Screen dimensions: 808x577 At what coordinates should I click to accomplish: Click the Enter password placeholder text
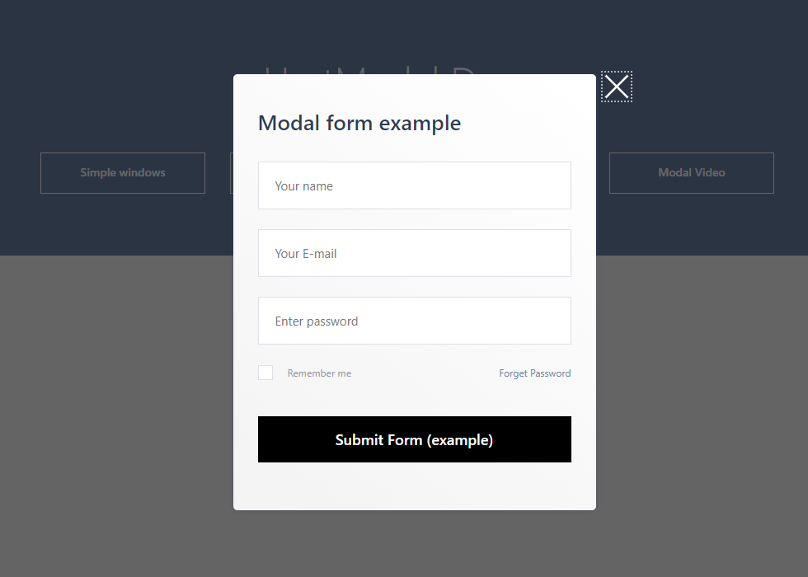[x=317, y=321]
